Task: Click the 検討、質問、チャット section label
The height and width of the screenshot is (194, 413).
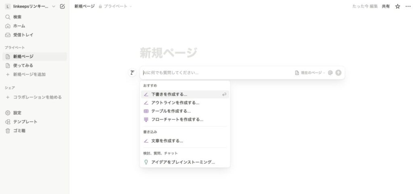Action: (x=161, y=153)
